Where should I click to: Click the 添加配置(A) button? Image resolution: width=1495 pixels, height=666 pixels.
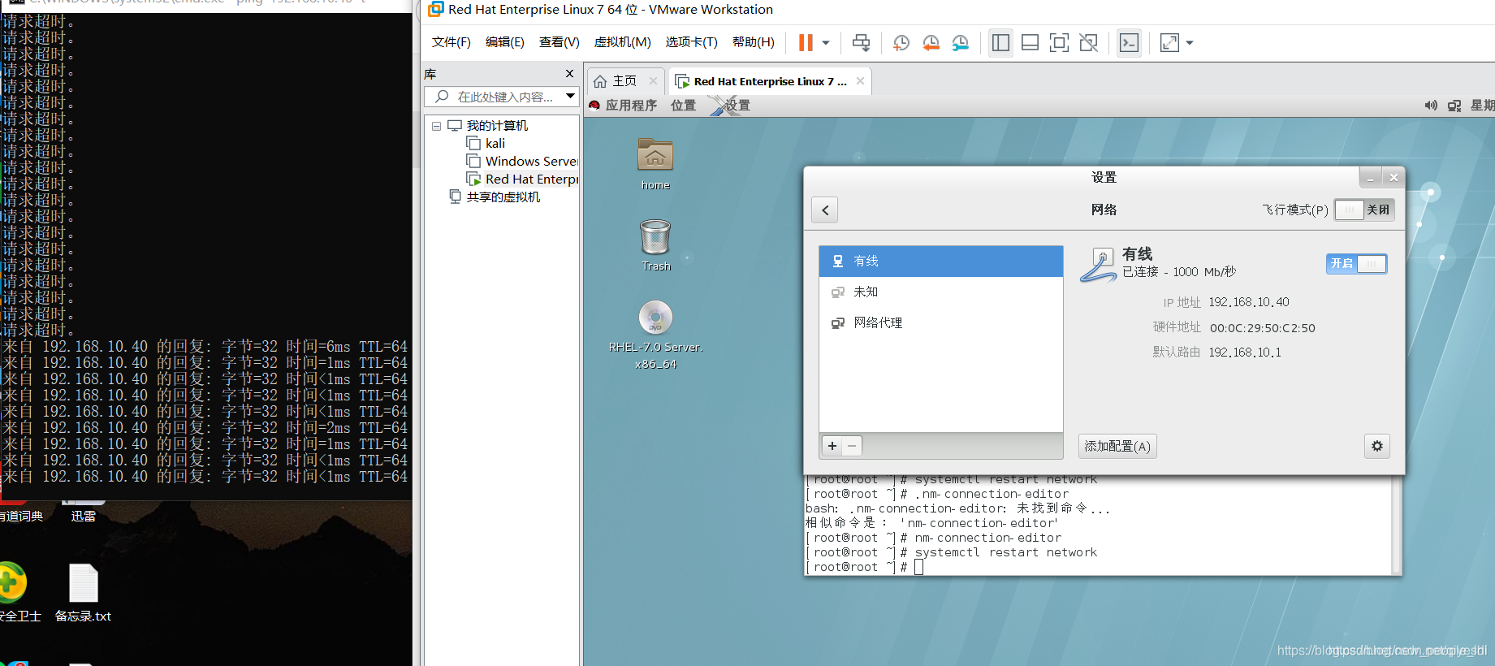click(1117, 446)
